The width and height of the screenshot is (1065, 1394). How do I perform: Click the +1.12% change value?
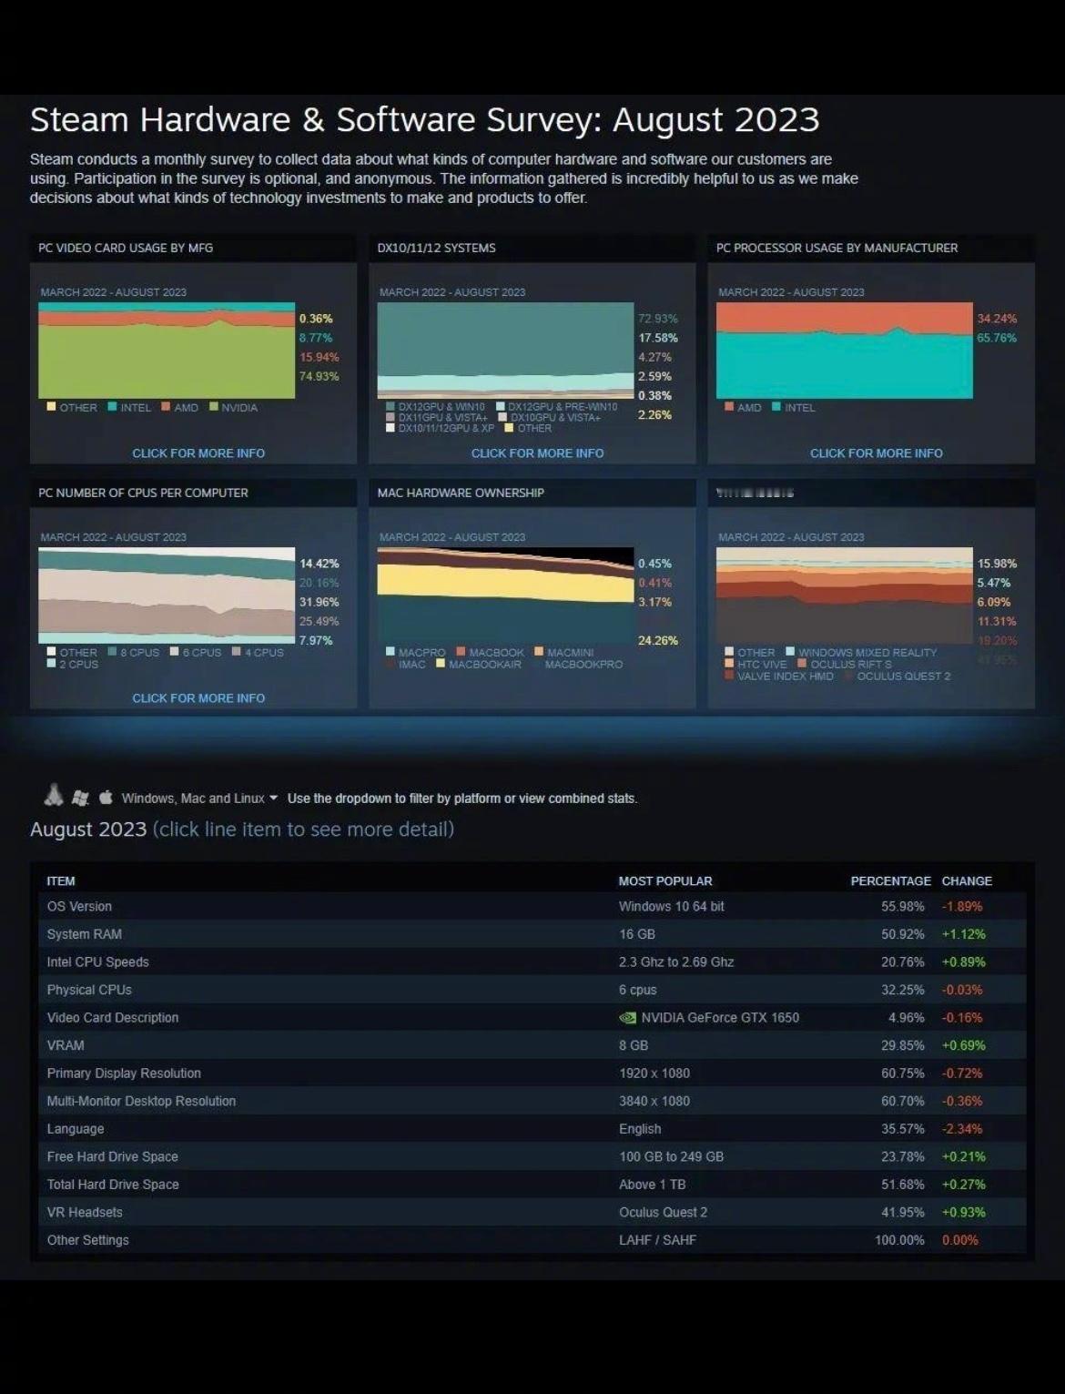coord(963,934)
